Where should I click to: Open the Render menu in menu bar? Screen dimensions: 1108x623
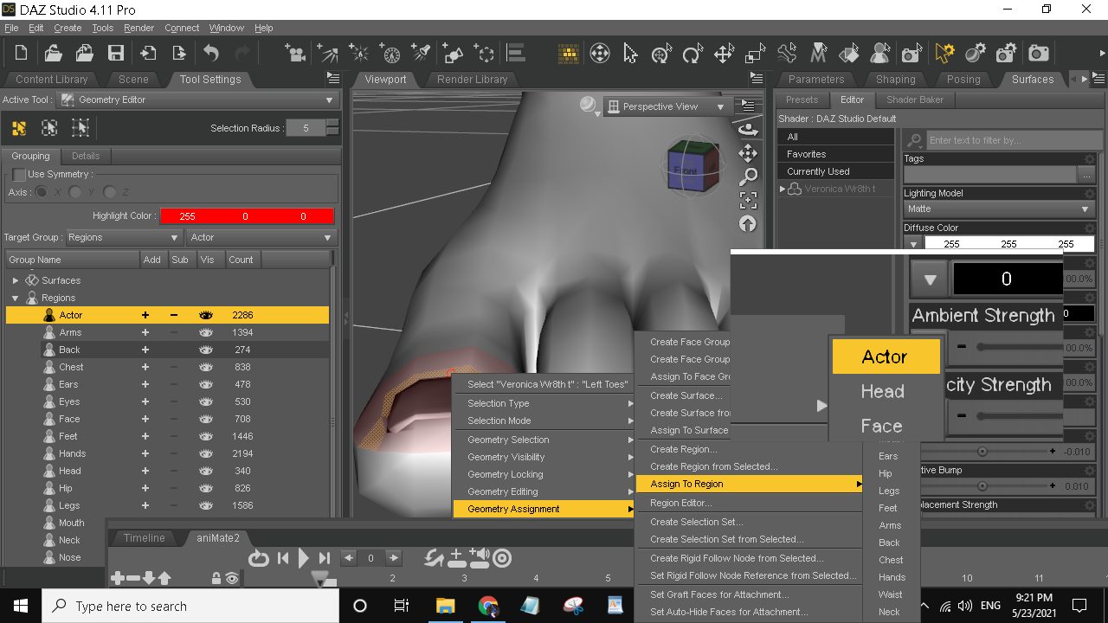coord(138,28)
